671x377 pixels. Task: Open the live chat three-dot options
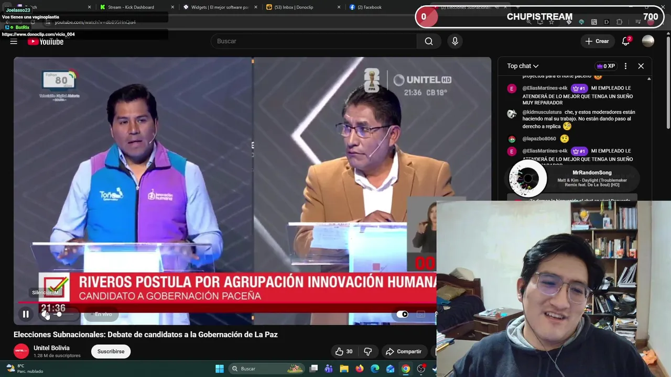[x=625, y=66]
